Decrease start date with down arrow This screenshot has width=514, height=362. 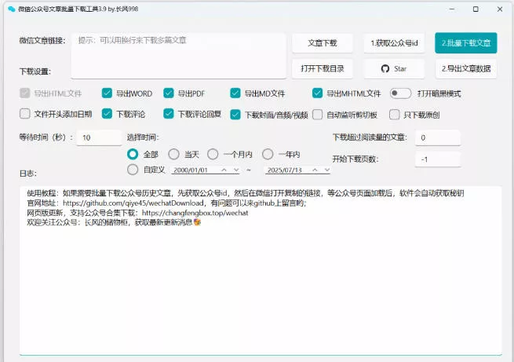pos(236,170)
